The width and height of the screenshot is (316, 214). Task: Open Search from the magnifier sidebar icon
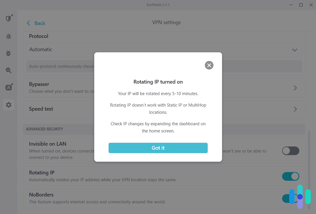(x=9, y=70)
